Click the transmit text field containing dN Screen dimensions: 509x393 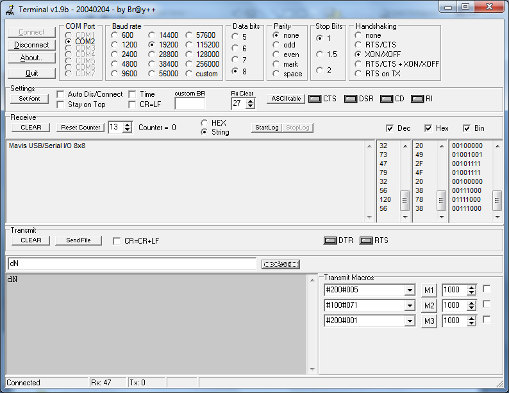point(132,264)
